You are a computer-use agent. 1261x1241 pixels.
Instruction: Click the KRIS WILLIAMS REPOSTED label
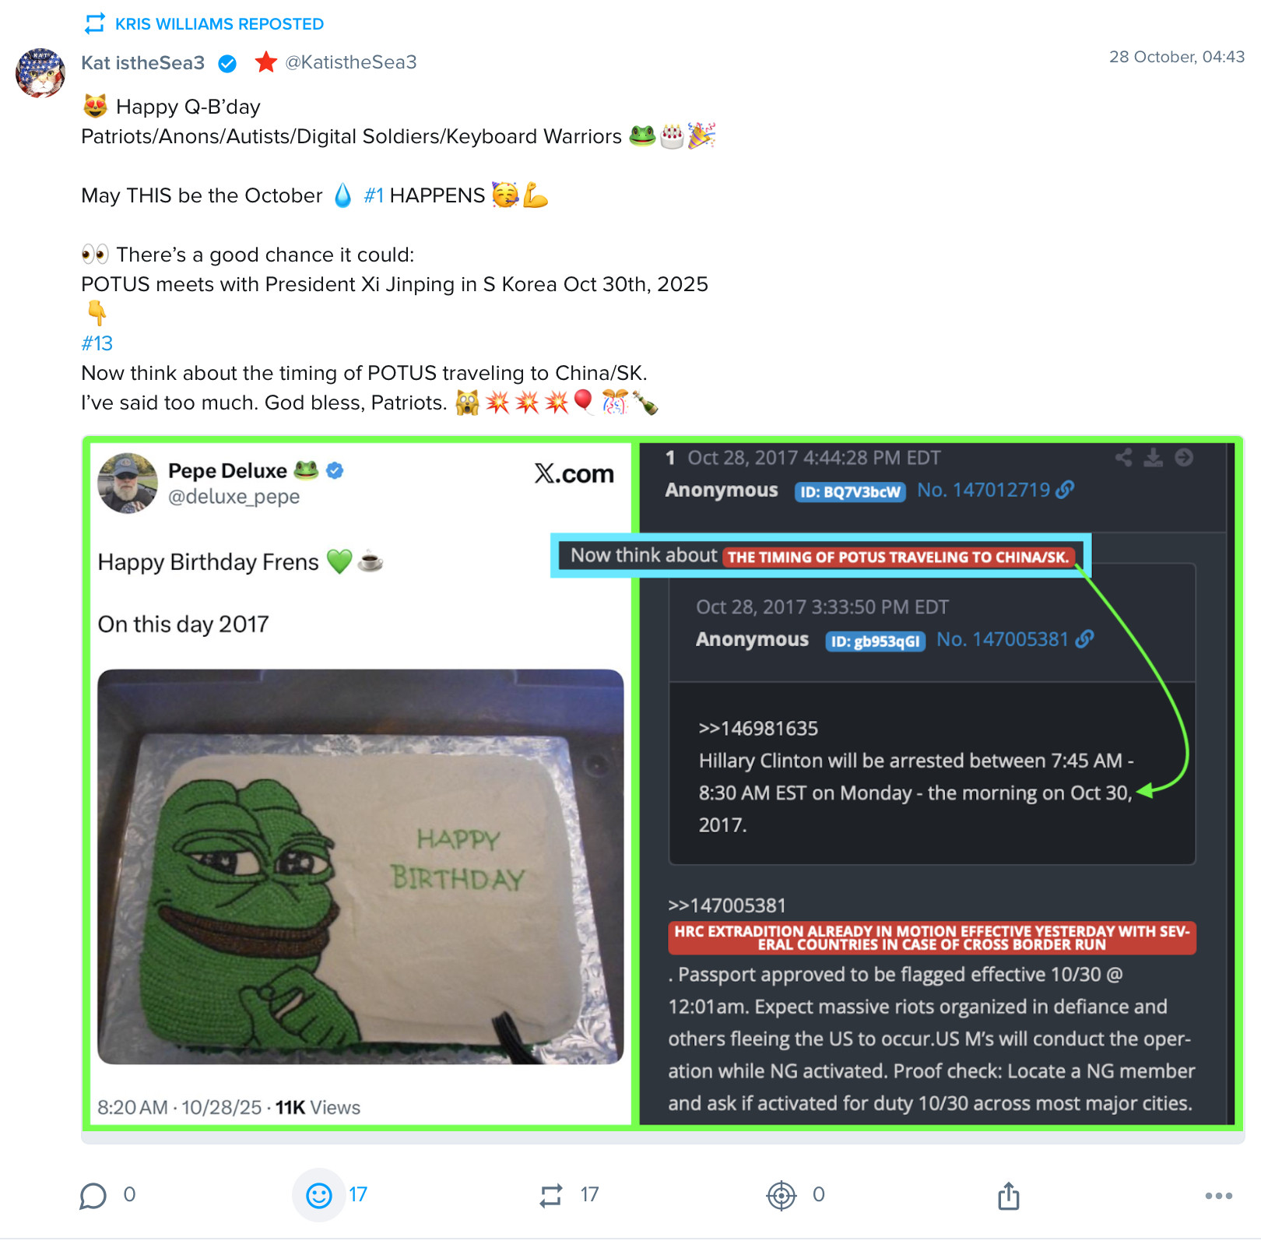click(x=220, y=24)
